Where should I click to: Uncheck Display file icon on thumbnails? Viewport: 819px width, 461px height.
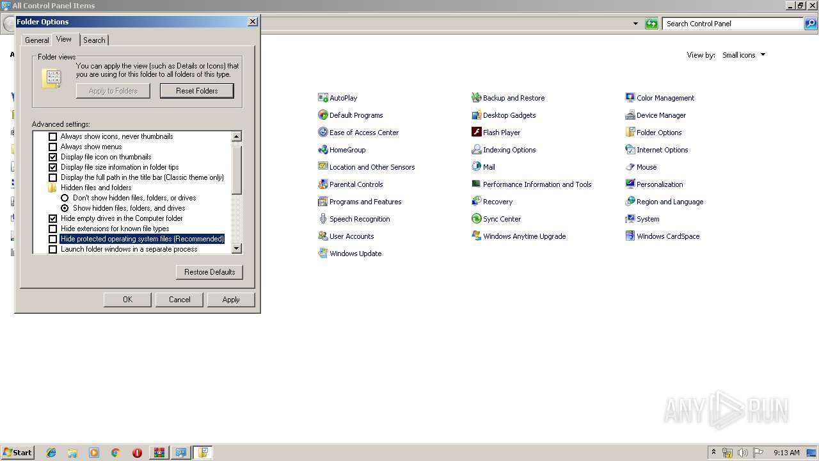(x=52, y=157)
